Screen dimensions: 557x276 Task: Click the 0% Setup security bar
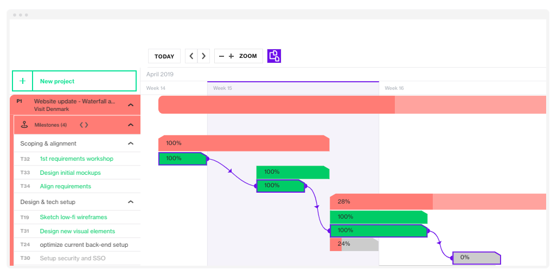pyautogui.click(x=476, y=258)
